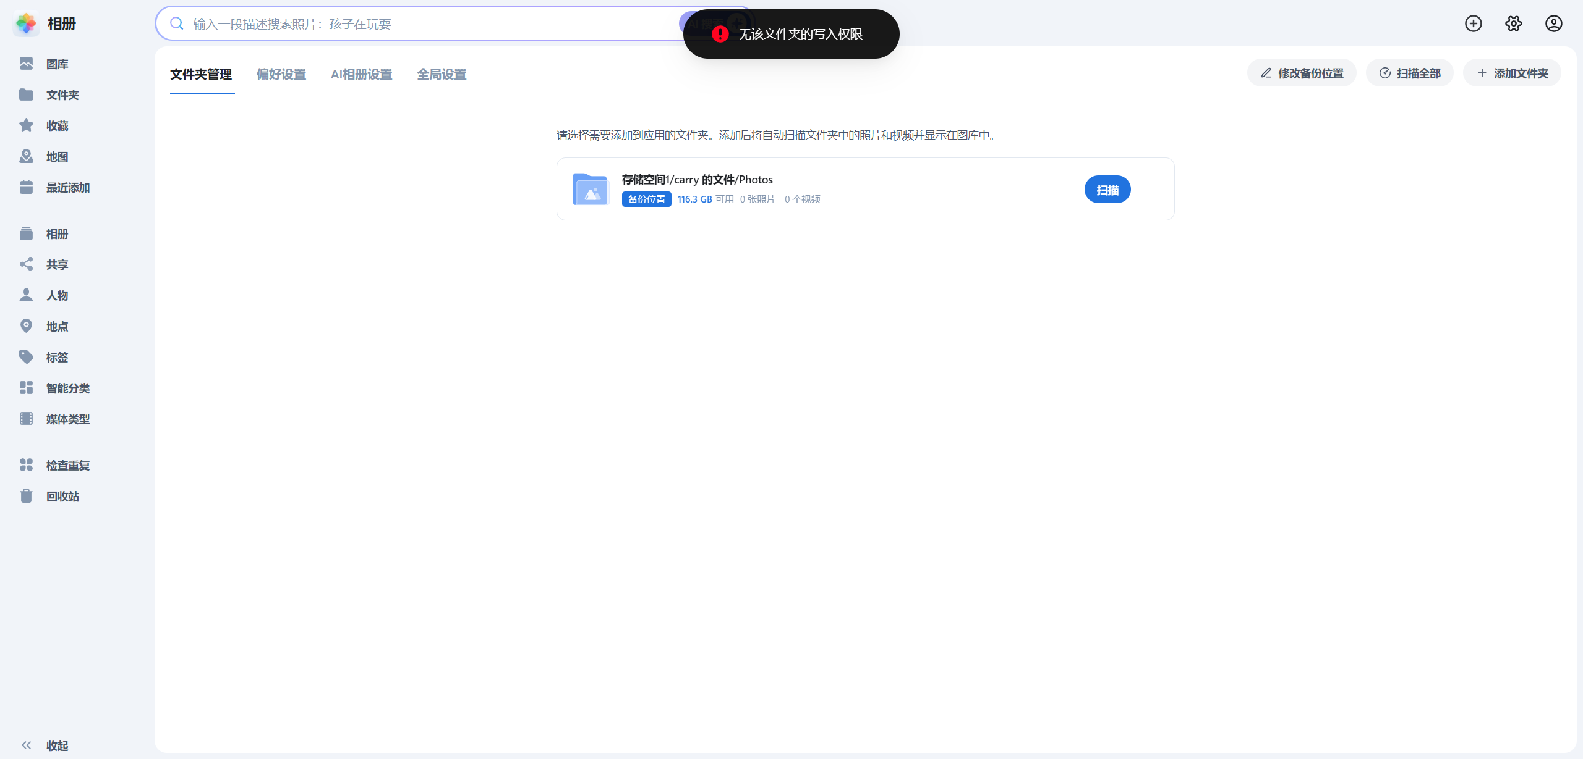Click the blue 扫描 button for Photos folder
1583x759 pixels.
tap(1107, 190)
